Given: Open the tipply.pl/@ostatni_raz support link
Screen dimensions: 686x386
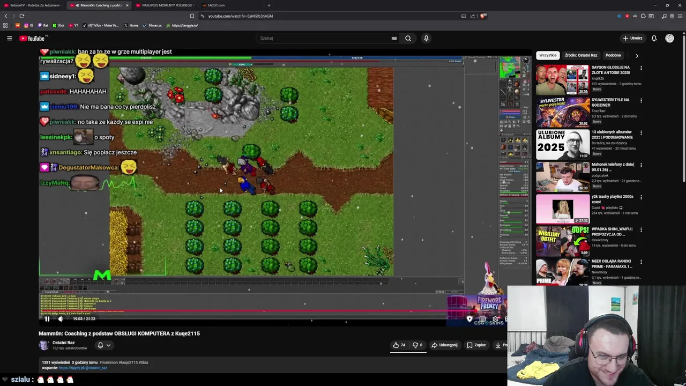Looking at the screenshot, I should click(83, 368).
